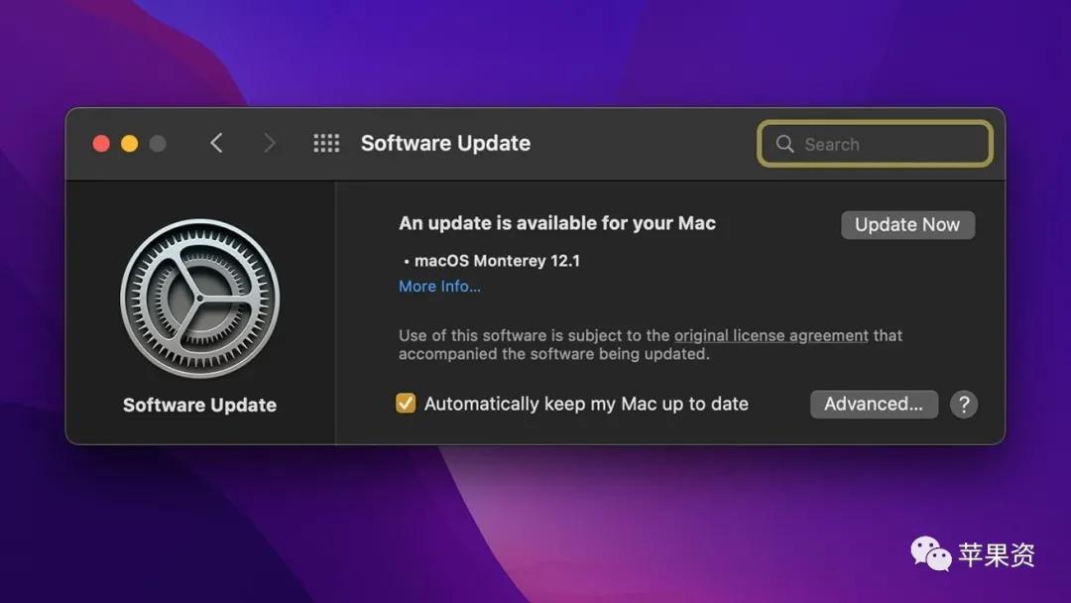
Task: Expand More Info for the update
Action: (x=439, y=286)
